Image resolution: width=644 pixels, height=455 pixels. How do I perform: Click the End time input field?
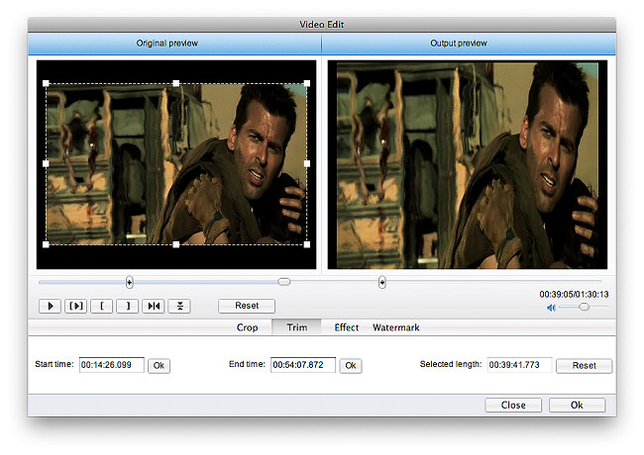[303, 365]
